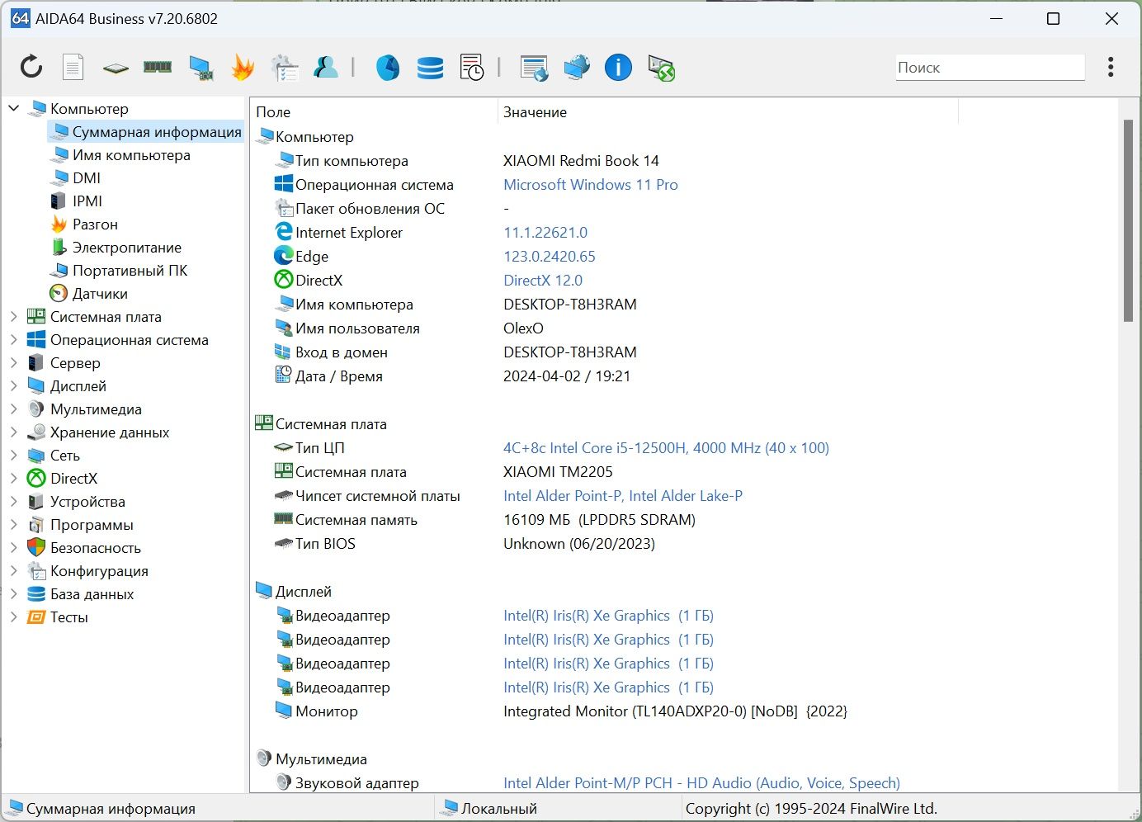
Task: Select Программы in the sidebar tree
Action: coord(81,524)
